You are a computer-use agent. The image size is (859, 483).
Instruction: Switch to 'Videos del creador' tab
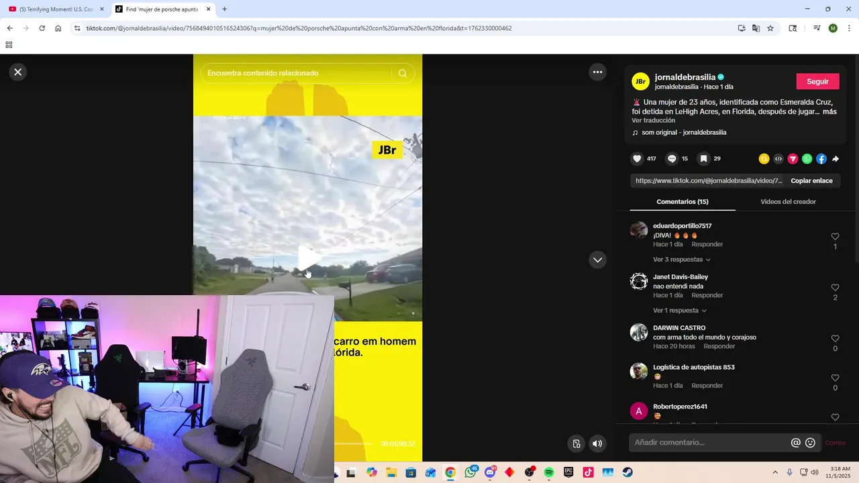click(x=788, y=201)
